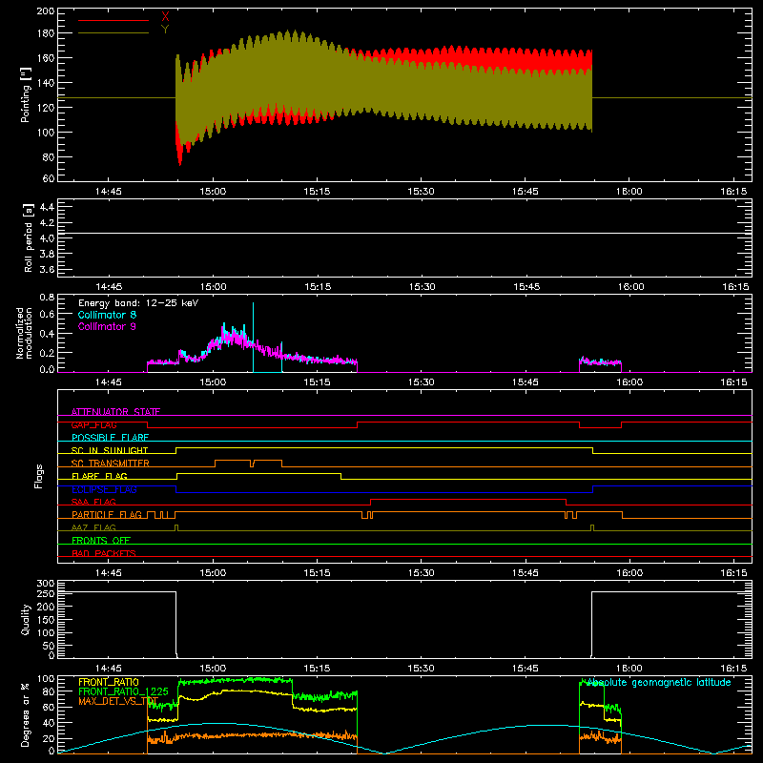Select the olive 'Y' legend label
Image resolution: width=763 pixels, height=763 pixels.
point(165,30)
